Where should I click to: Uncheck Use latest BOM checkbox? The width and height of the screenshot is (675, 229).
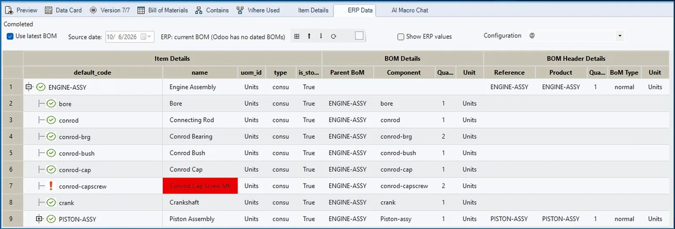pyautogui.click(x=10, y=36)
